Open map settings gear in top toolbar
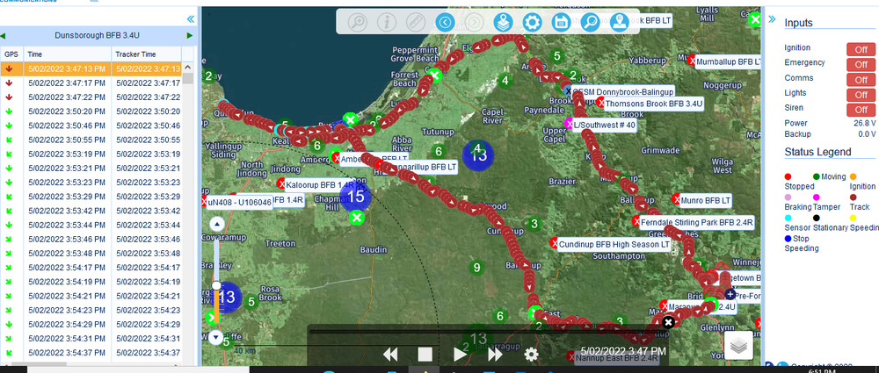 click(531, 22)
